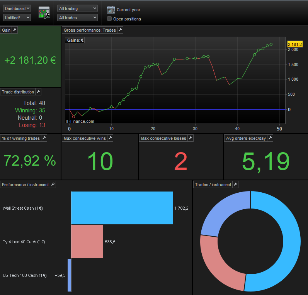
Task: Click the max consecutive losses value 2
Action: 181,161
